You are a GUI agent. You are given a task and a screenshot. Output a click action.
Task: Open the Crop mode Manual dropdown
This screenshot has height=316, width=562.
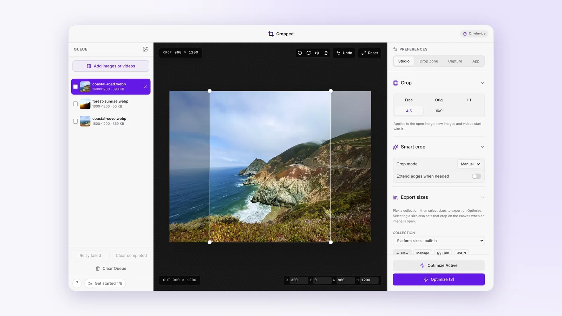(x=470, y=164)
